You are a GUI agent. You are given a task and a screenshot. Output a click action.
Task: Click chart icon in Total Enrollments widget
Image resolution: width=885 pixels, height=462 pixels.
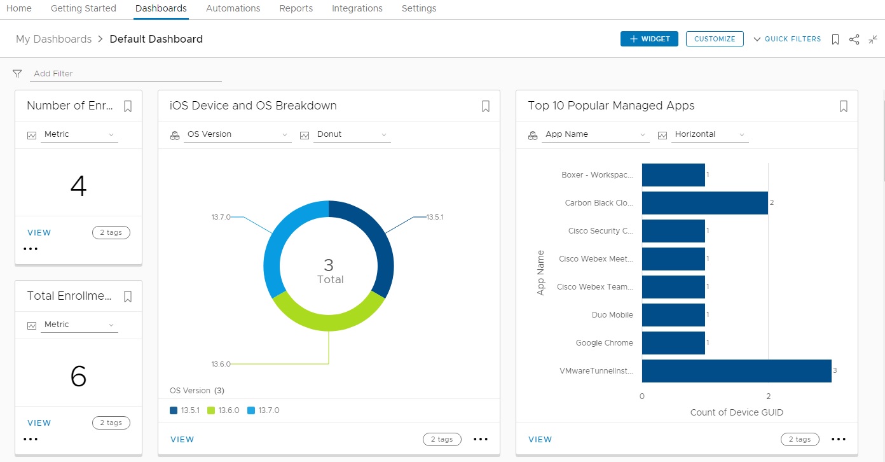point(32,325)
